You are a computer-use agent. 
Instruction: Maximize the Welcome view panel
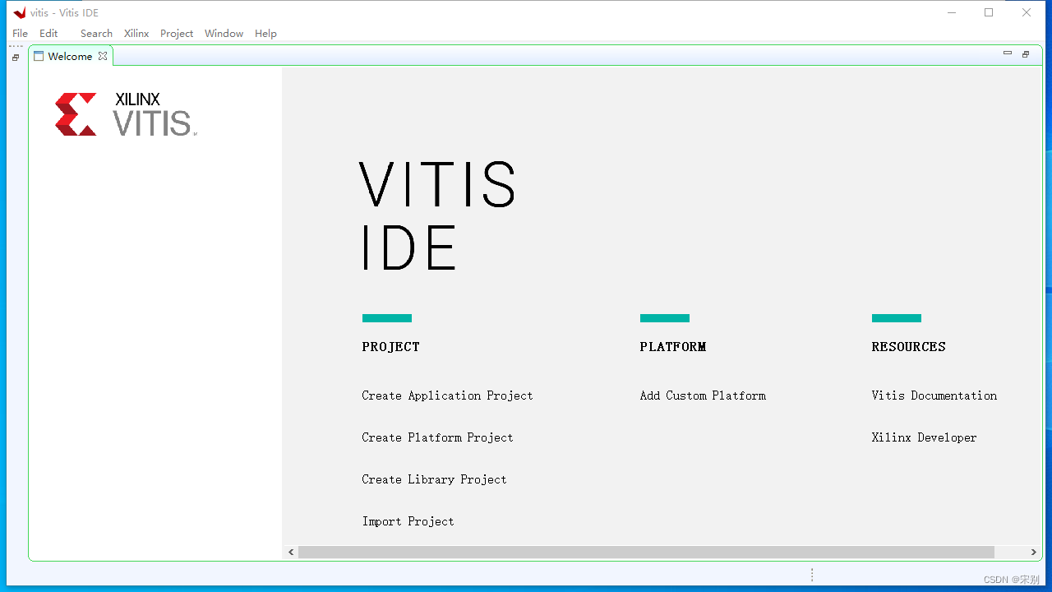coord(1026,54)
